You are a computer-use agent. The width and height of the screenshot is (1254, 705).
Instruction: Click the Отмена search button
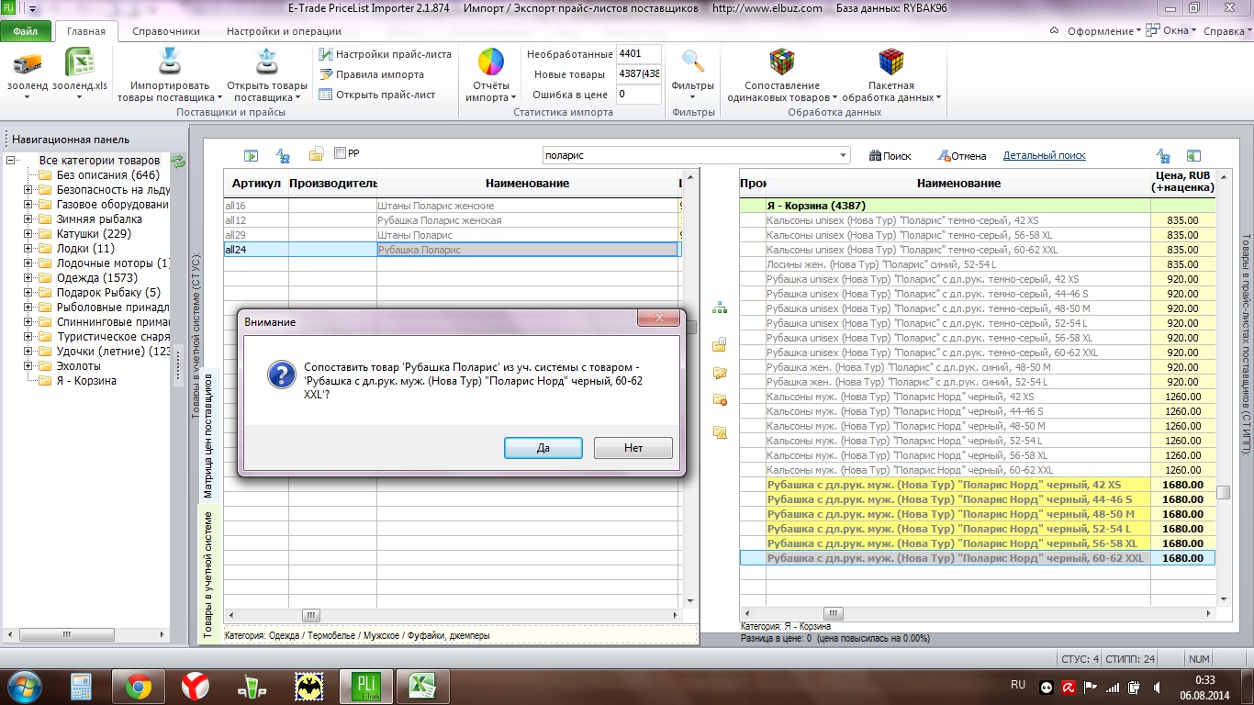pyautogui.click(x=961, y=156)
